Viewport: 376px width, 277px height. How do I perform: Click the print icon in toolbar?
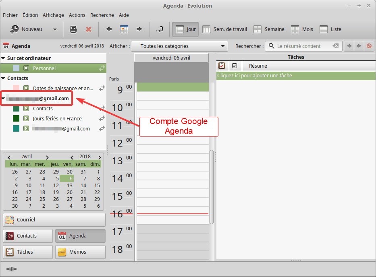(73, 29)
